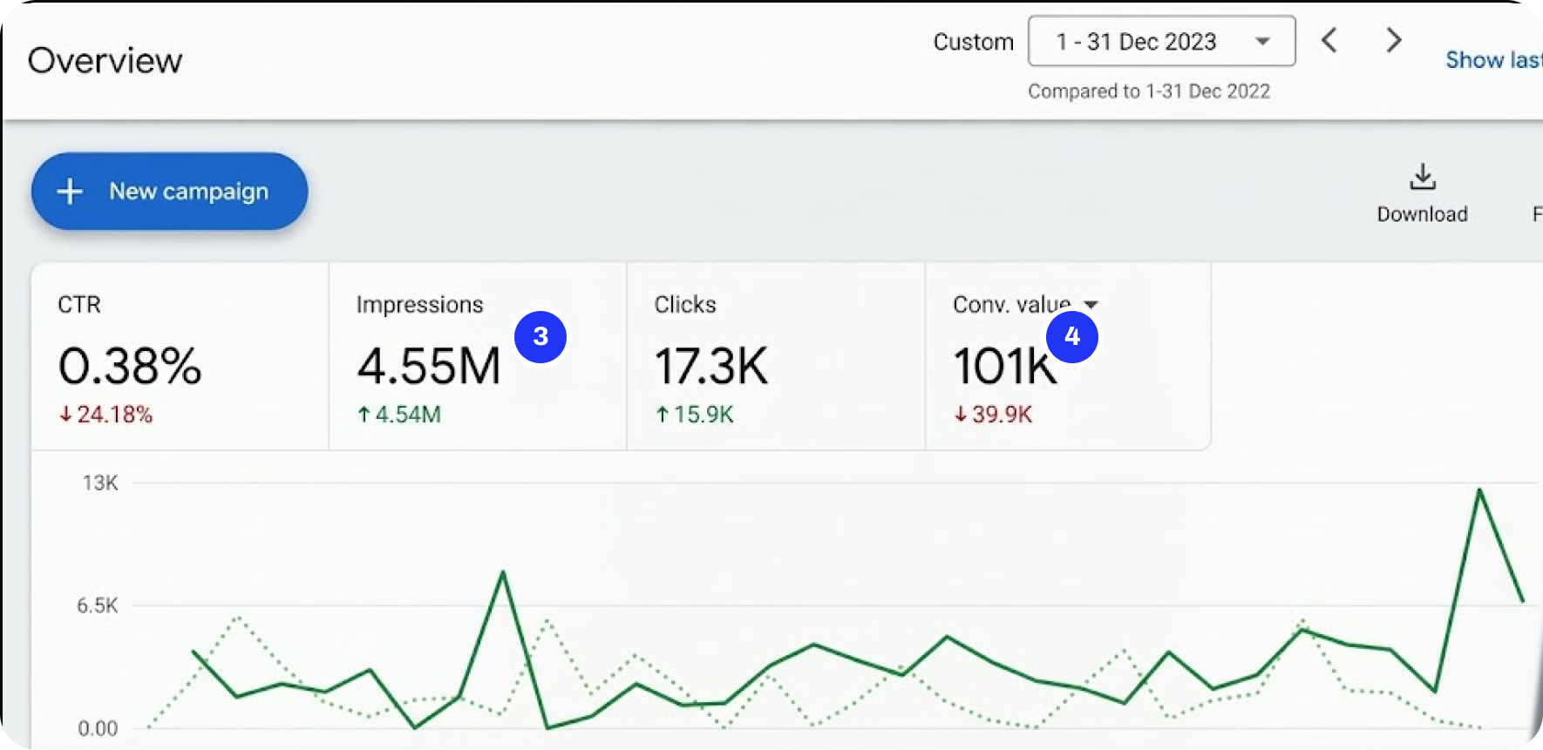Click the 0.38% CTR value
The width and height of the screenshot is (1543, 750).
[130, 366]
